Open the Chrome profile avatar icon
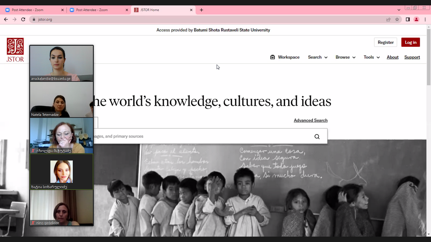Viewport: 431px width, 242px height. tap(416, 19)
